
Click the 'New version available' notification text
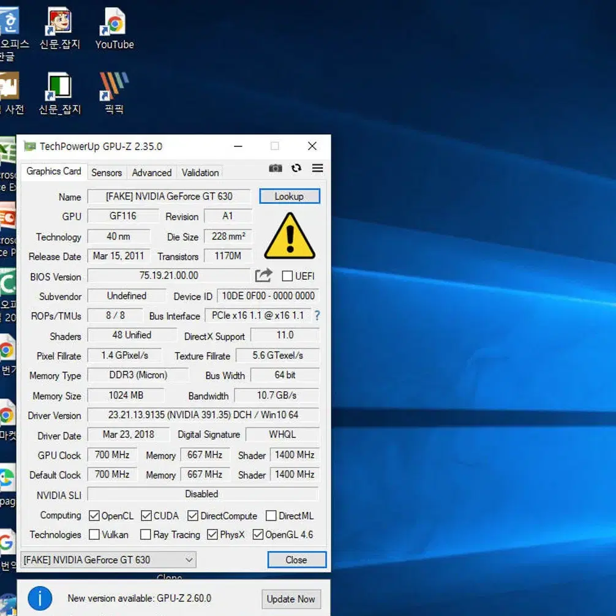coord(140,598)
